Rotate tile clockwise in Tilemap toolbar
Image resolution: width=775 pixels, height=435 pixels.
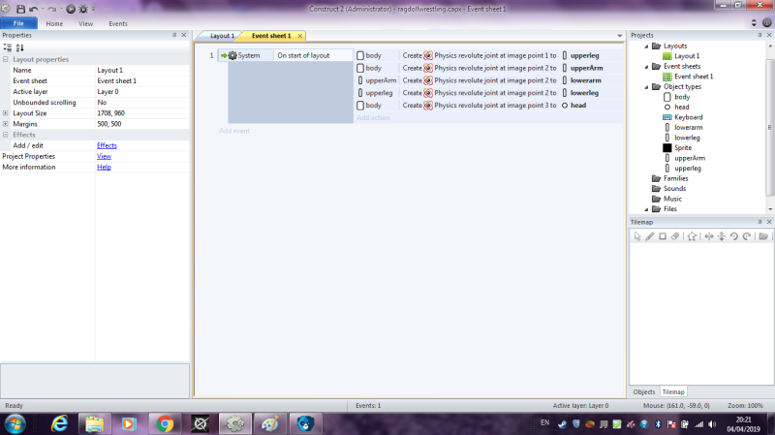(747, 236)
